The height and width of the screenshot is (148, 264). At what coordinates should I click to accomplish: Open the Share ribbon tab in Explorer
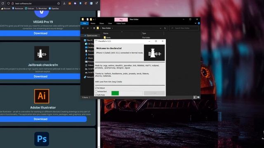101,23
